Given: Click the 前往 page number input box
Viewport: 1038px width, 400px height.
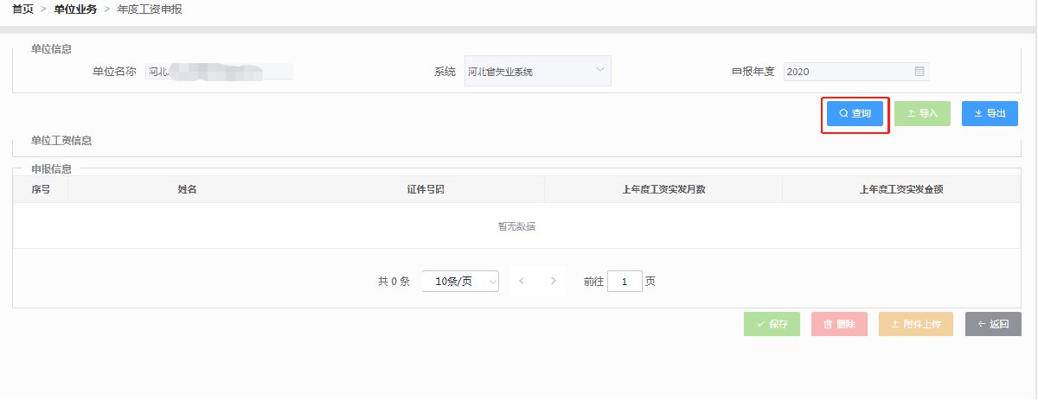Looking at the screenshot, I should pyautogui.click(x=625, y=281).
